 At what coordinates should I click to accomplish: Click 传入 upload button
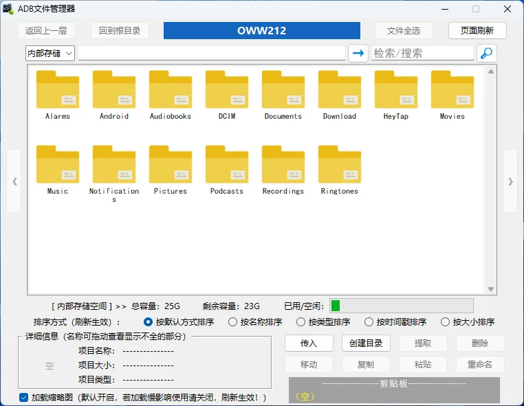(309, 343)
